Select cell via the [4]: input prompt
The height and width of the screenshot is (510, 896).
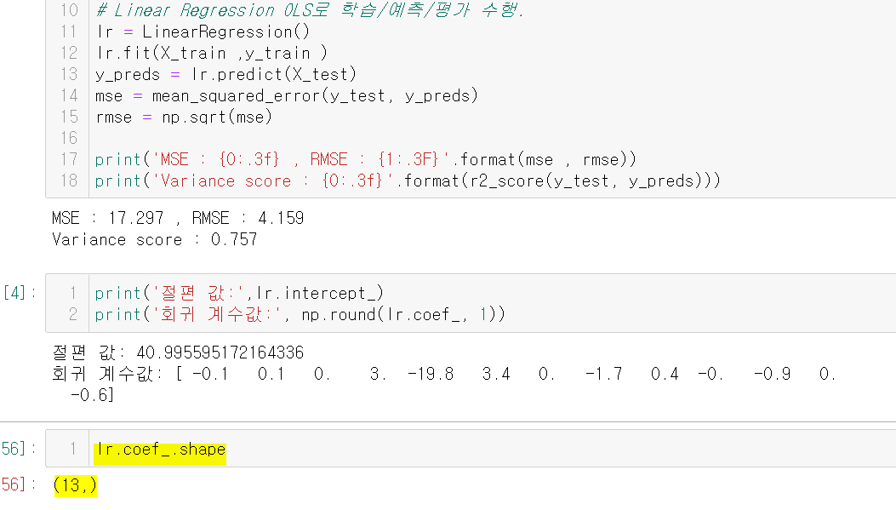tap(19, 293)
